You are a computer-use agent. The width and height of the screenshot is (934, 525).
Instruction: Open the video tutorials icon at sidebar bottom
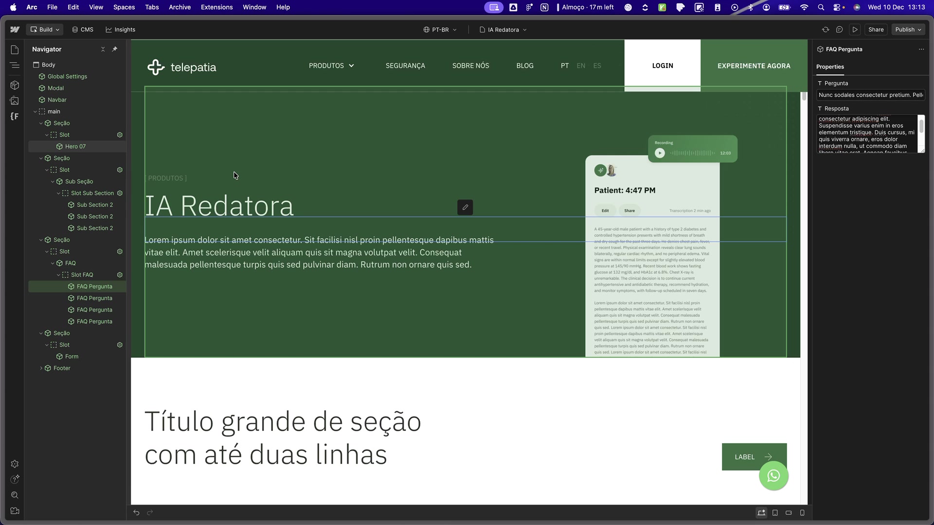[15, 510]
